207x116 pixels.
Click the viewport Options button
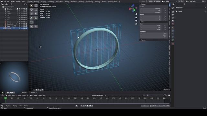pyautogui.click(x=167, y=90)
